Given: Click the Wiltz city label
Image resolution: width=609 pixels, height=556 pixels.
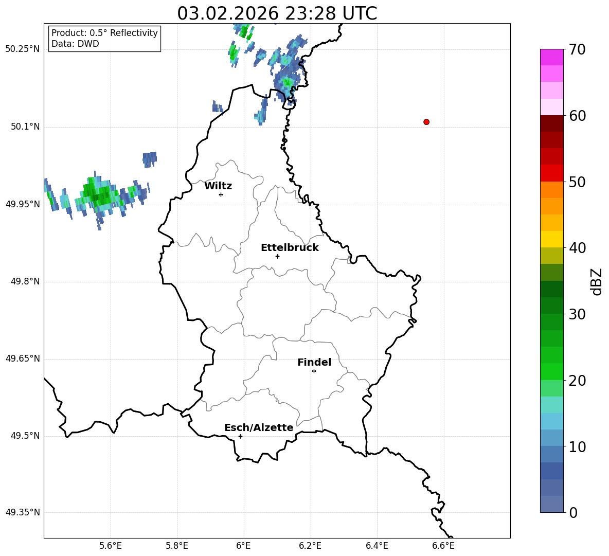Looking at the screenshot, I should click(218, 186).
